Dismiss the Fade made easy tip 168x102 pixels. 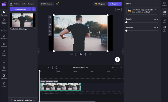click(x=156, y=10)
